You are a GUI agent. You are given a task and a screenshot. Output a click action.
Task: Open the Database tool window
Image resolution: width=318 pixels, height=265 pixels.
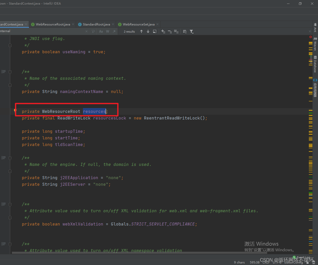(x=315, y=62)
